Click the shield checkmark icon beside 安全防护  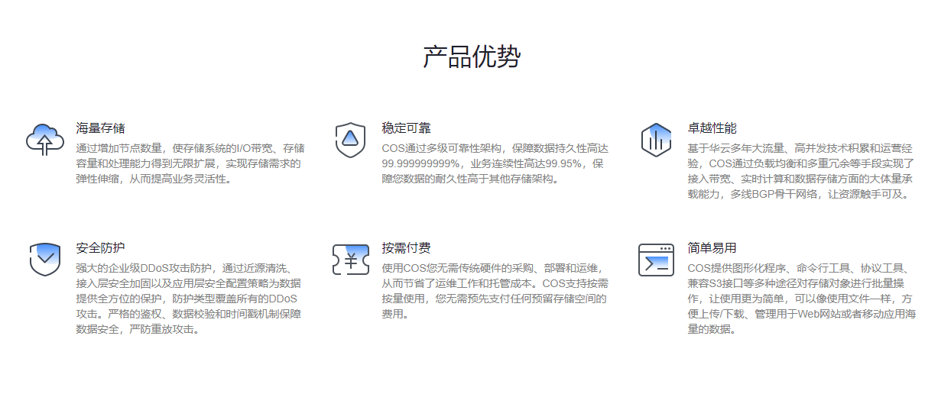click(45, 260)
